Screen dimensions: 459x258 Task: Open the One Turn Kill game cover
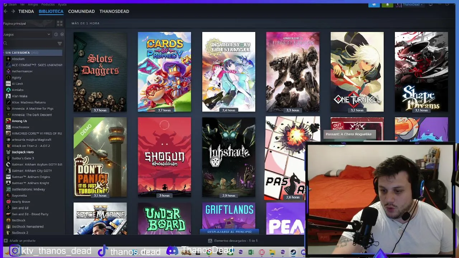click(x=357, y=72)
